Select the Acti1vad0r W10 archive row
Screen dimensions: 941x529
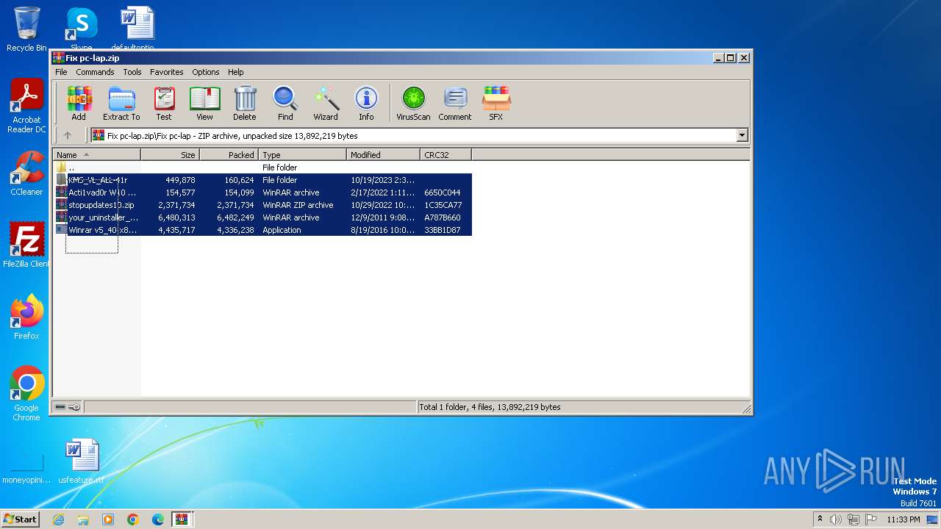click(263, 192)
